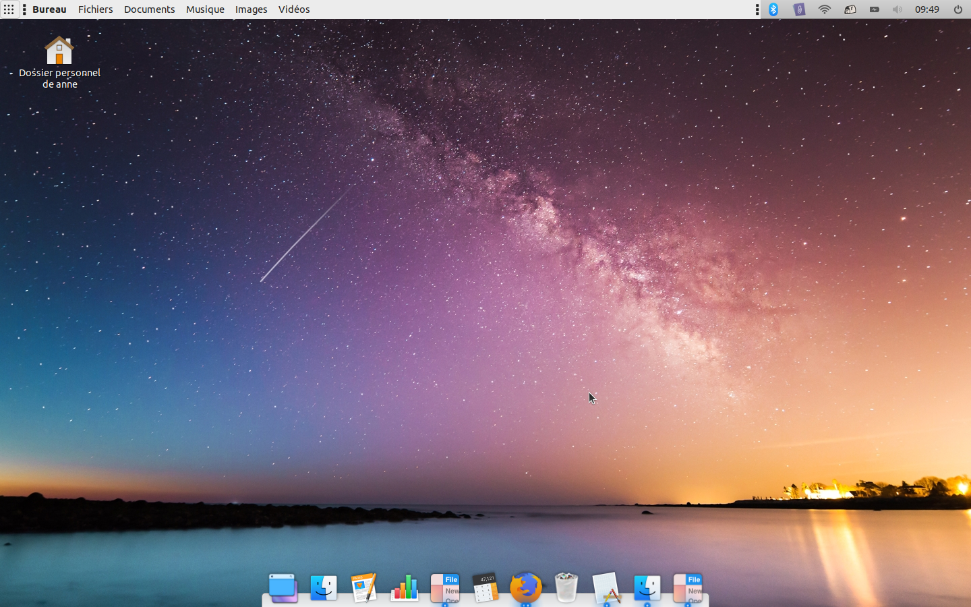Viewport: 971px width, 607px height.
Task: Select the Documents menu item
Action: 149,9
